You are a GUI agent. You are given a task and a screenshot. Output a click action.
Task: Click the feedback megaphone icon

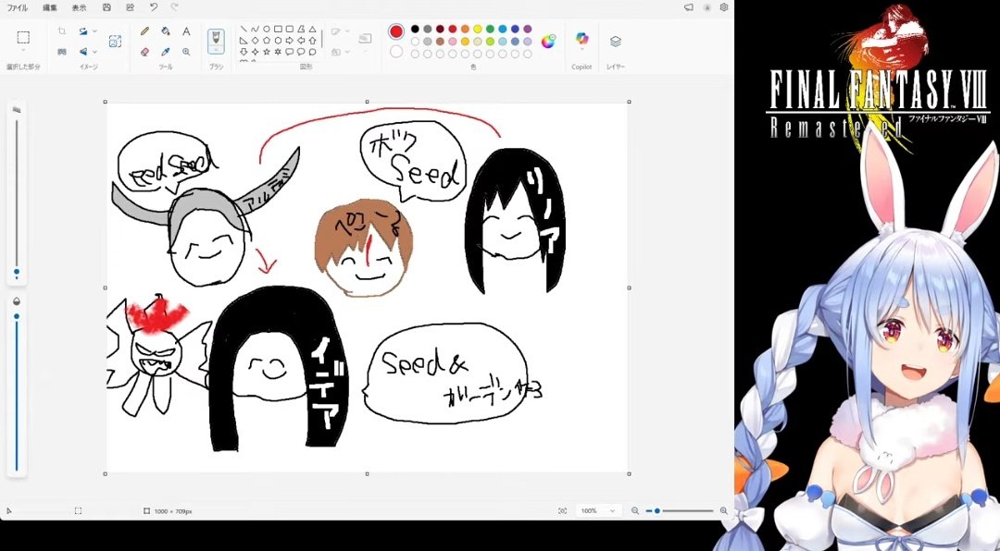click(x=688, y=7)
